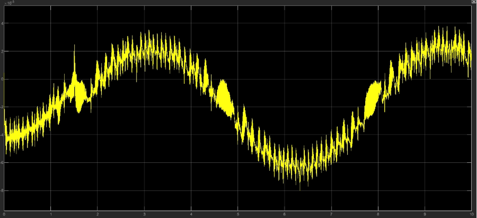Click the x-axis tick label 5
Image resolution: width=477 pixels, height=218 pixels.
point(238,214)
